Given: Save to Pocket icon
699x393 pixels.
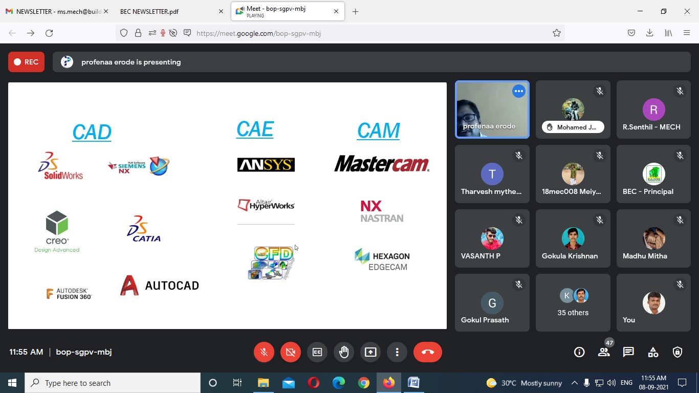Looking at the screenshot, I should point(631,33).
